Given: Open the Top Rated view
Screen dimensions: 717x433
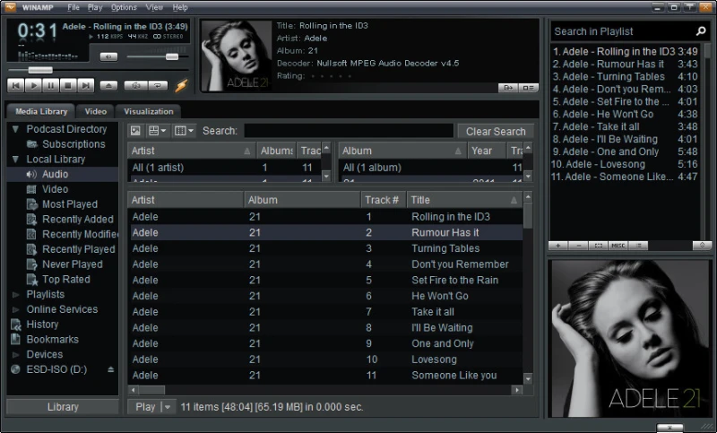Looking at the screenshot, I should [65, 280].
